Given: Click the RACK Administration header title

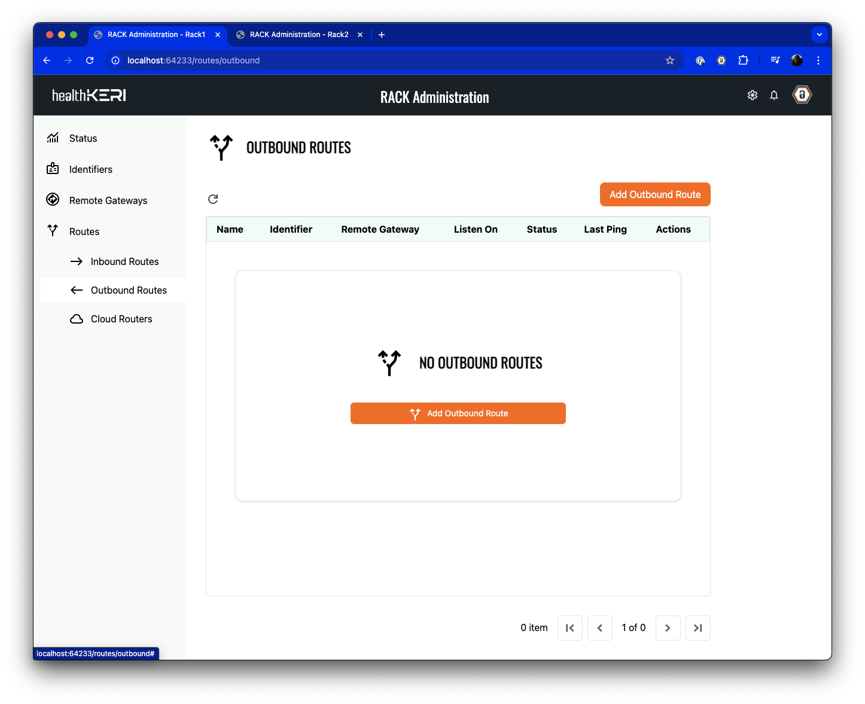Looking at the screenshot, I should (x=435, y=97).
